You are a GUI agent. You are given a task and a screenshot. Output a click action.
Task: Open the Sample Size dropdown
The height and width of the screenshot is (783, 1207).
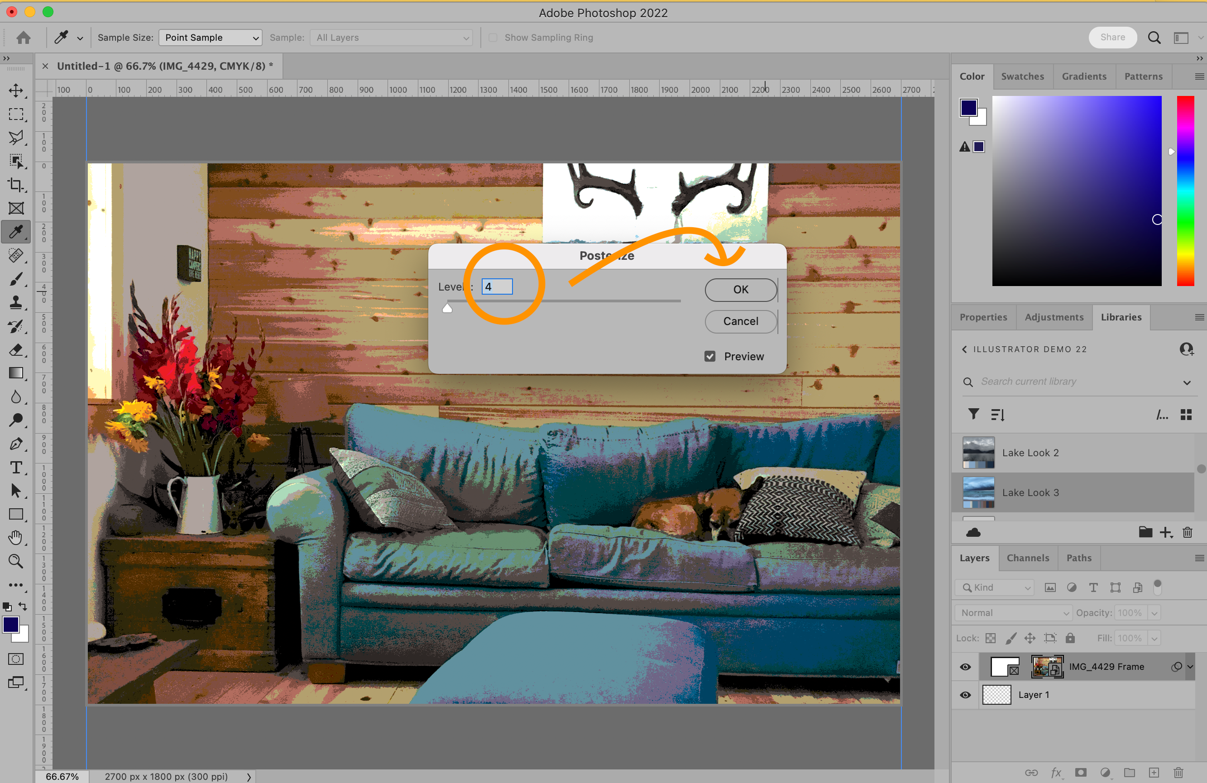(210, 38)
